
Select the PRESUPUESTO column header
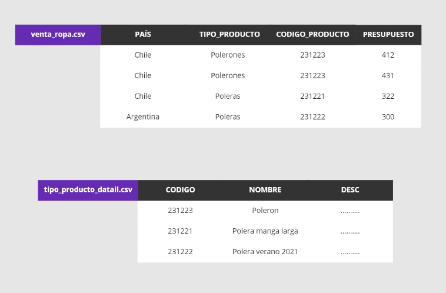pyautogui.click(x=388, y=35)
